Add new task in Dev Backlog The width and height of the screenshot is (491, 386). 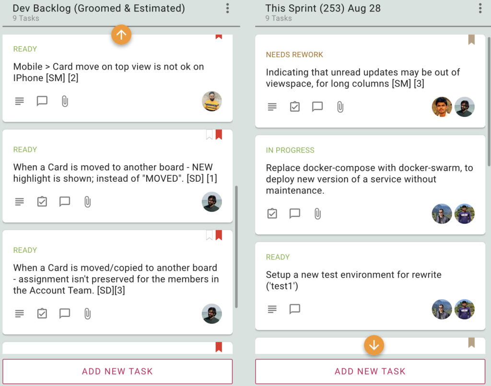[117, 371]
